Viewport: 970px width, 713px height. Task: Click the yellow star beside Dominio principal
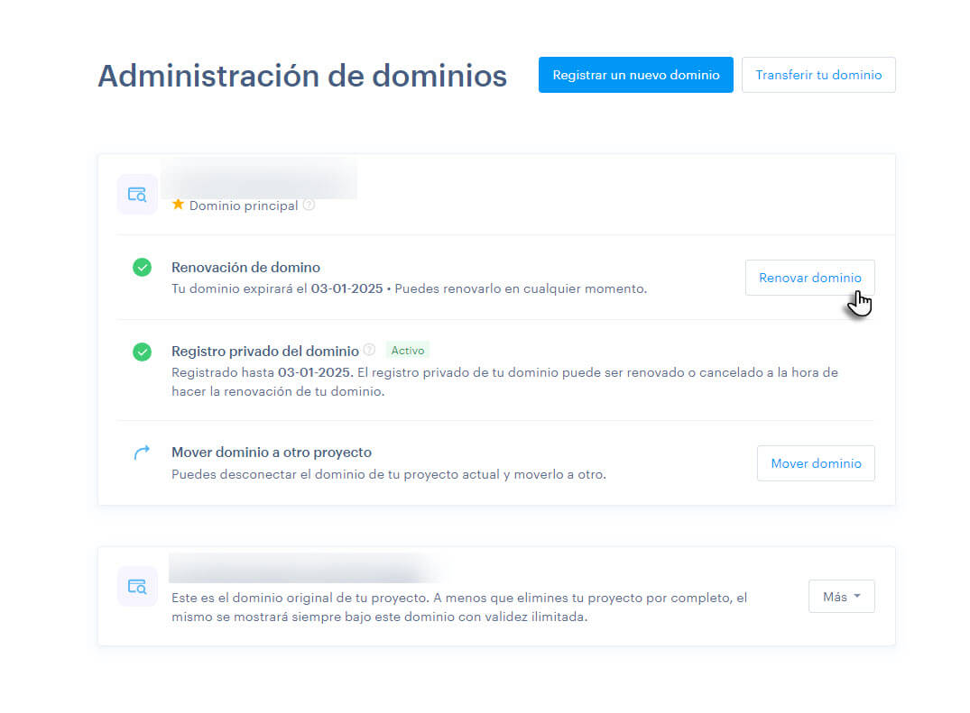[x=178, y=205]
